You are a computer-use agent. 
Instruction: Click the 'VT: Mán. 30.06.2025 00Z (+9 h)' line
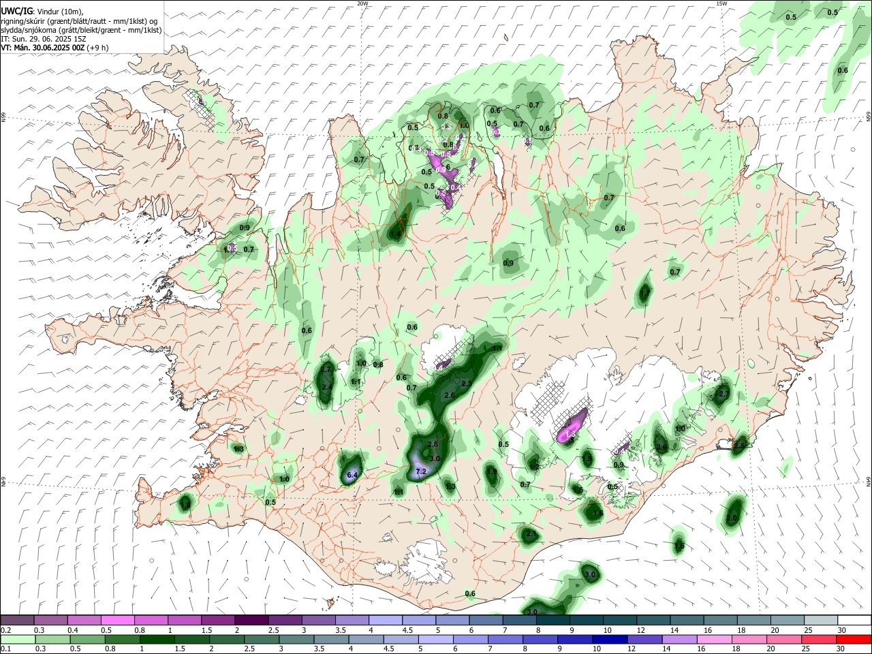coord(55,48)
